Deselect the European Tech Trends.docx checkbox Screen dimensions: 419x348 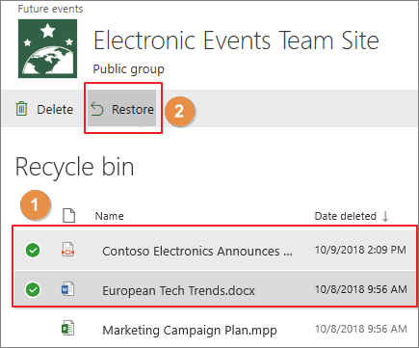[x=33, y=290]
